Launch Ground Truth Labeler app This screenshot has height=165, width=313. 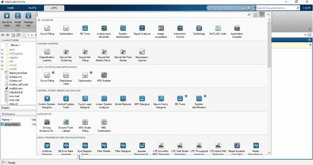(x=66, y=126)
